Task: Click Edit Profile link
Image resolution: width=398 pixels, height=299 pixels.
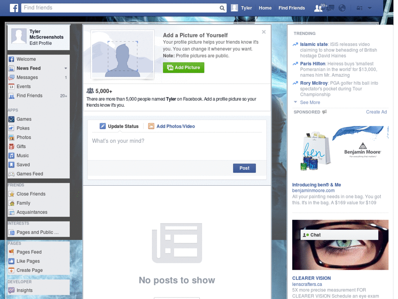Action: tap(40, 43)
